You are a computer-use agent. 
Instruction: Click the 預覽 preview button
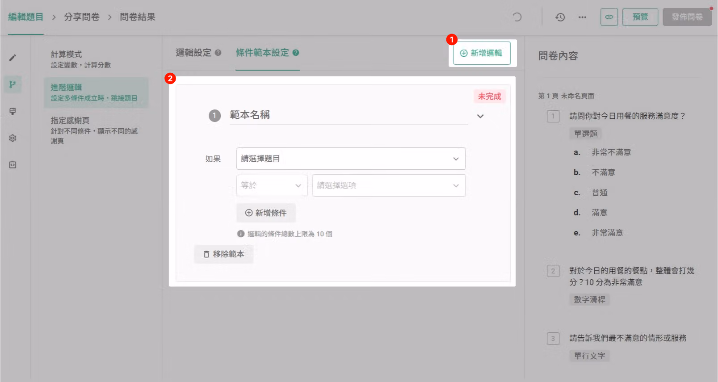pos(640,17)
